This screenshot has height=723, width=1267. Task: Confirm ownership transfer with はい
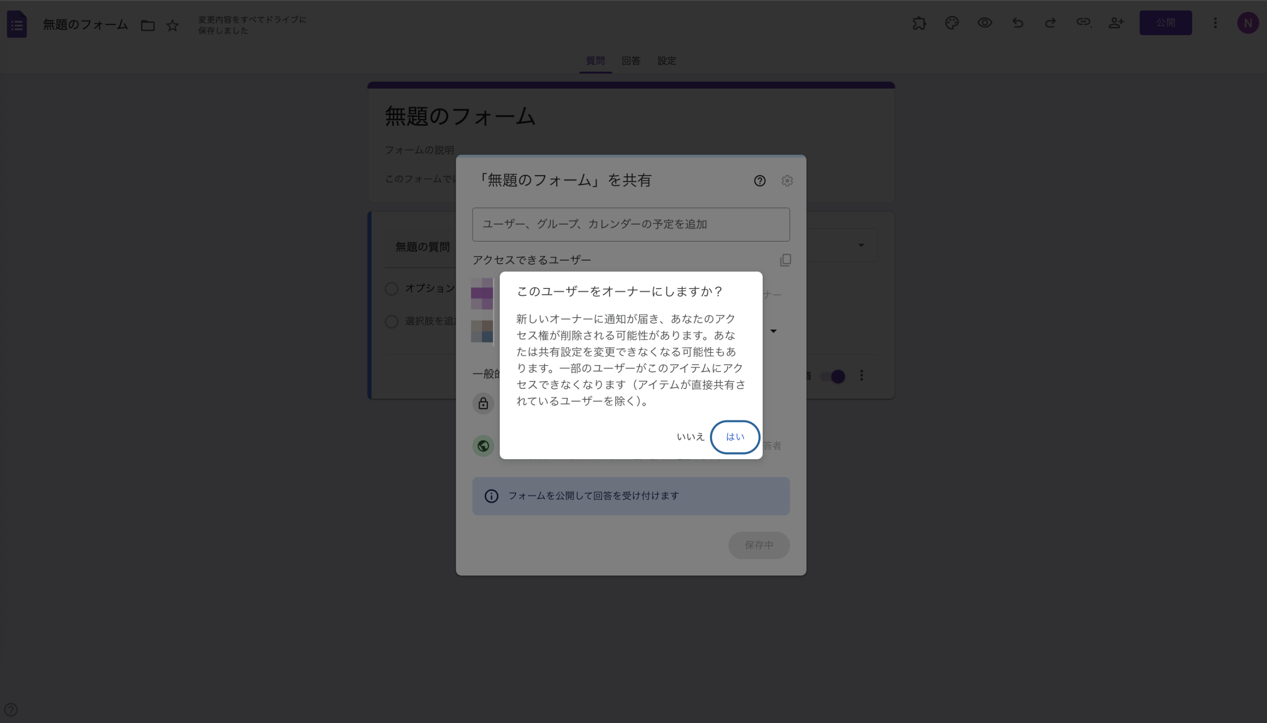[x=735, y=437]
